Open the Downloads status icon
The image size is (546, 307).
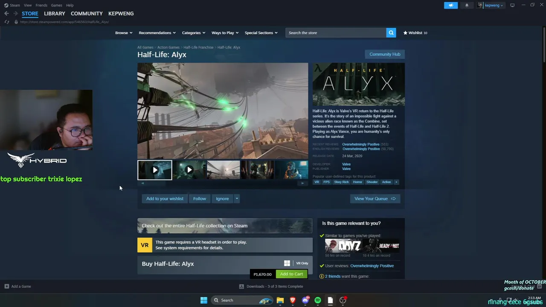[241, 287]
